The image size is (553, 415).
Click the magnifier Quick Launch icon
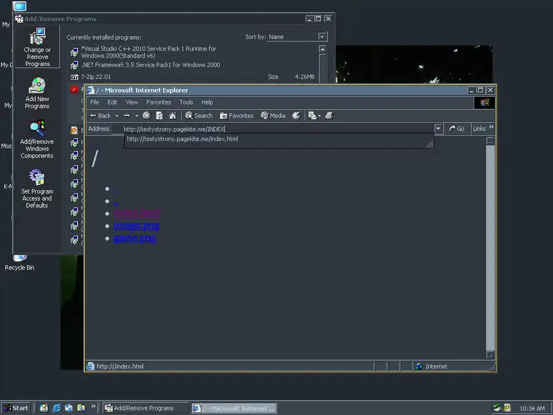(81, 408)
